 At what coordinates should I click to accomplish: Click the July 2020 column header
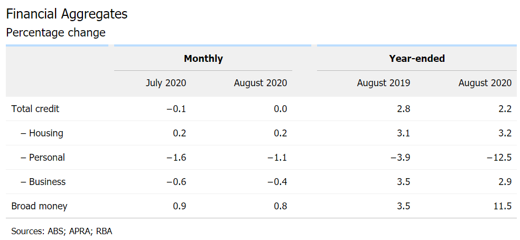[x=166, y=83]
